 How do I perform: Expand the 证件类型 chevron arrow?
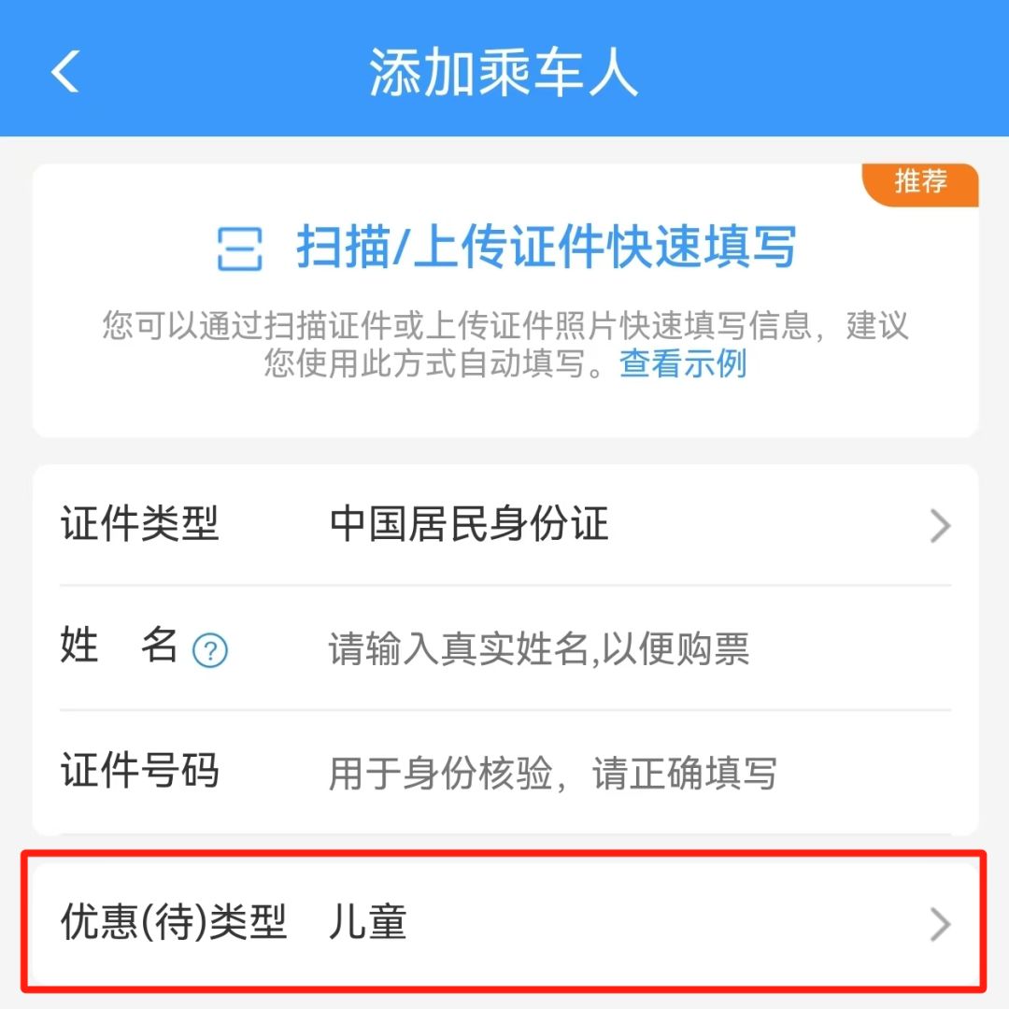(940, 526)
